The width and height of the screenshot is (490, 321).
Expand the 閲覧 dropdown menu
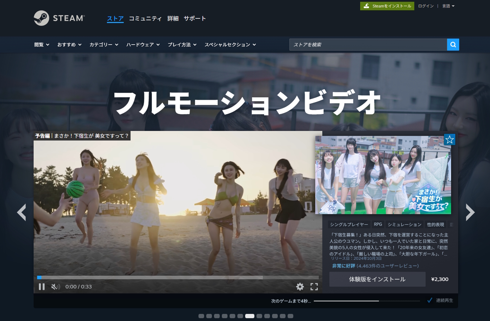42,45
